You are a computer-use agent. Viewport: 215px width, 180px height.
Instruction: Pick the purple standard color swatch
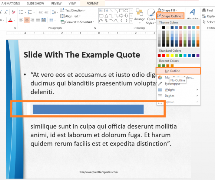point(198,55)
